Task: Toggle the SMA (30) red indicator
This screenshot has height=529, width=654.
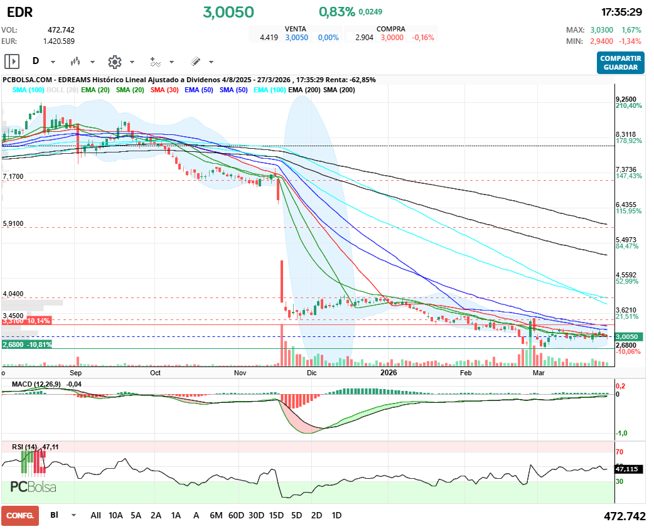Action: click(164, 90)
